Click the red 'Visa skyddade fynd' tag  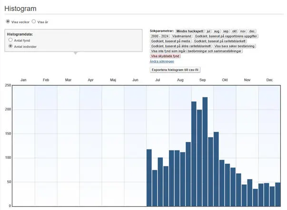(x=165, y=56)
